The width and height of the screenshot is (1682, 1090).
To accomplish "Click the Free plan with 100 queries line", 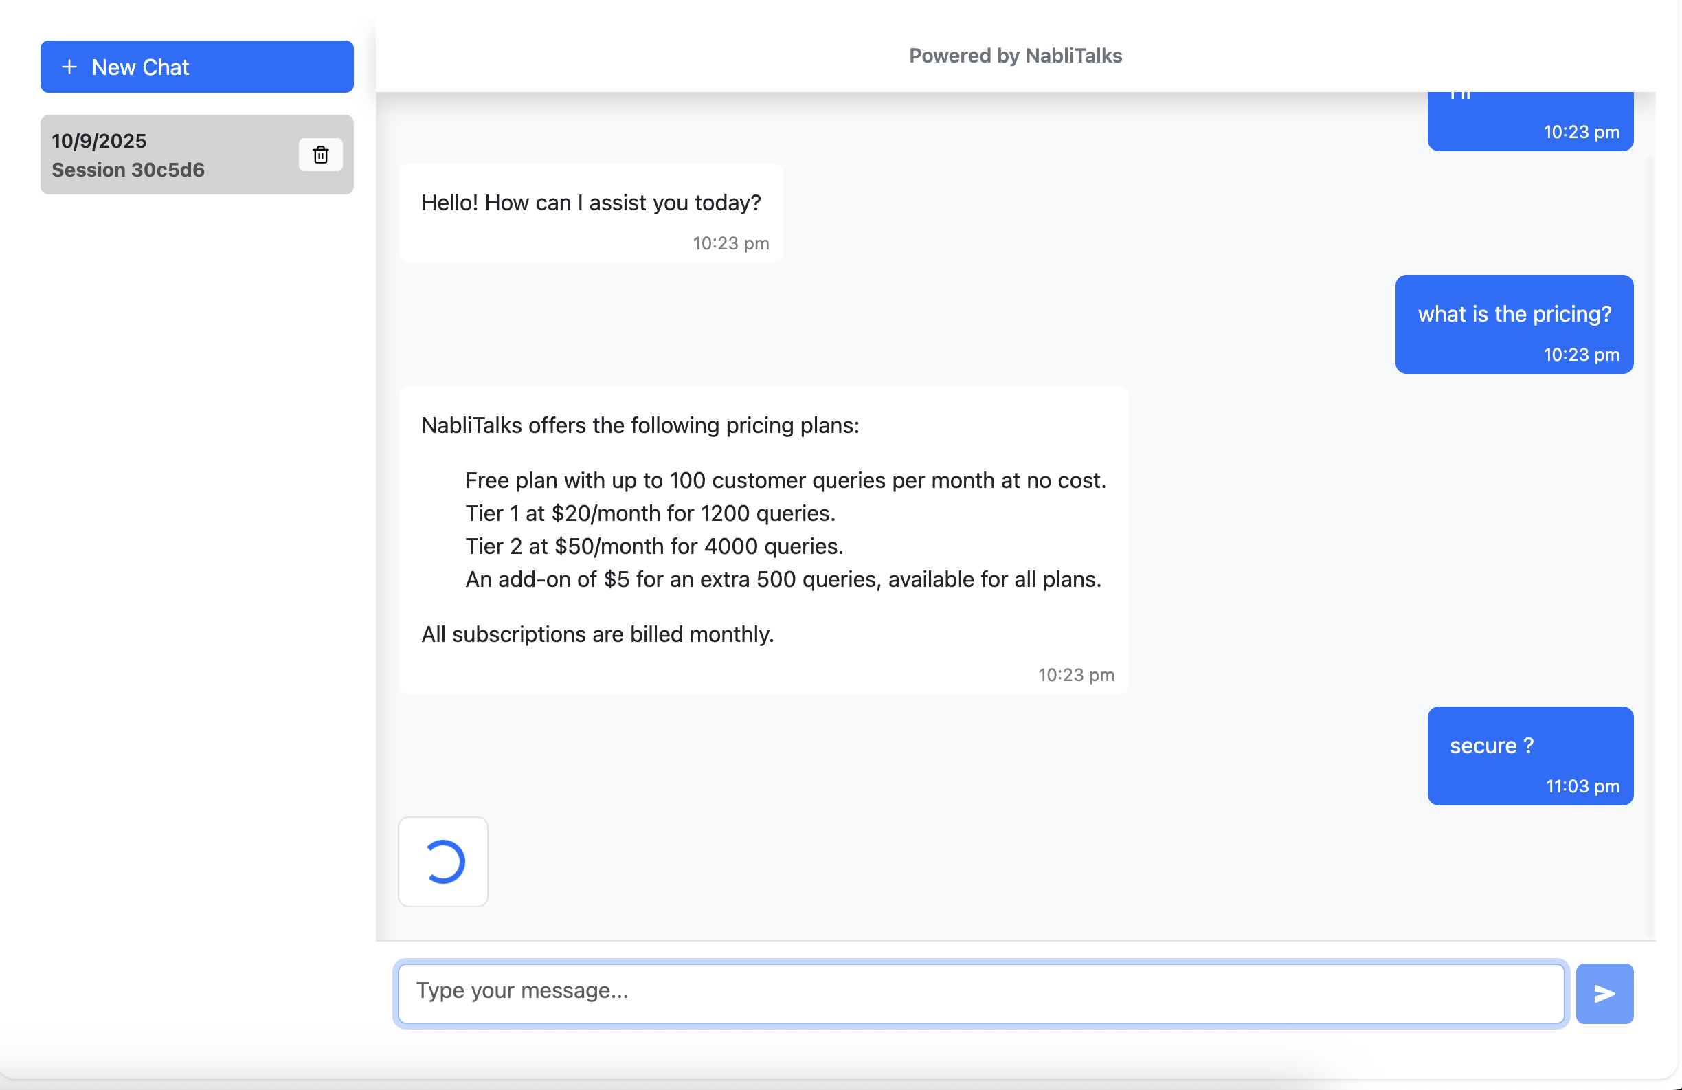I will tap(785, 480).
